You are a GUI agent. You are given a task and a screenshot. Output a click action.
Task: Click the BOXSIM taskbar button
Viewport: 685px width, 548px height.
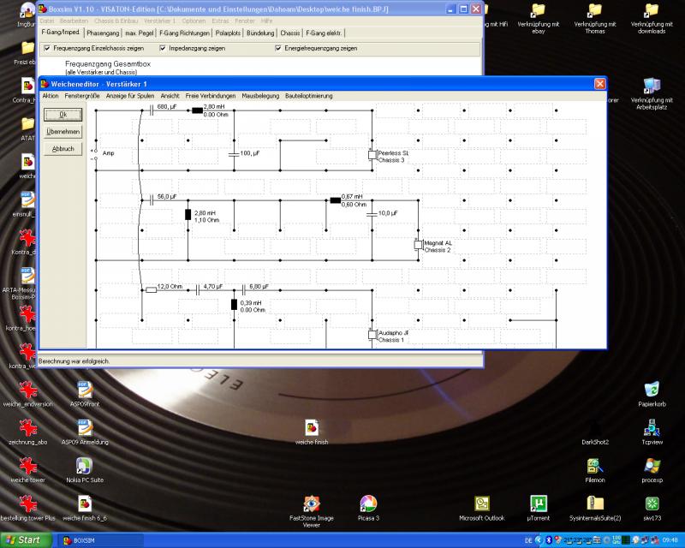coord(99,540)
